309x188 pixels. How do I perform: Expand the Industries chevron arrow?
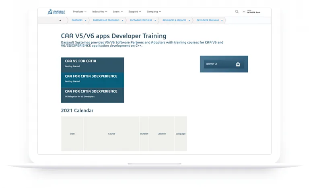pos(106,12)
